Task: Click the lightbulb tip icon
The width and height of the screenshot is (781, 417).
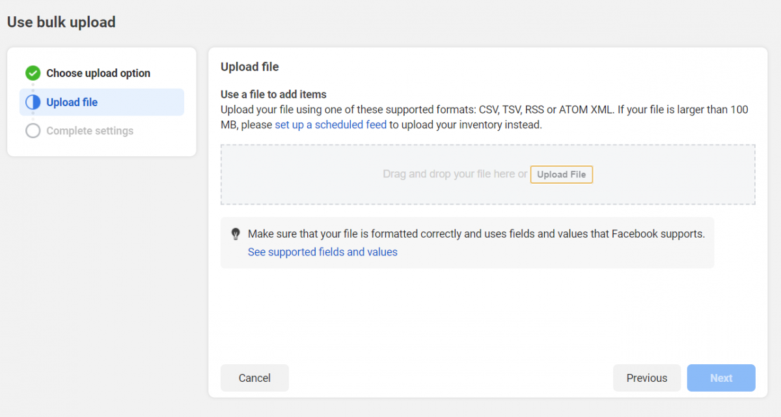Action: point(236,234)
